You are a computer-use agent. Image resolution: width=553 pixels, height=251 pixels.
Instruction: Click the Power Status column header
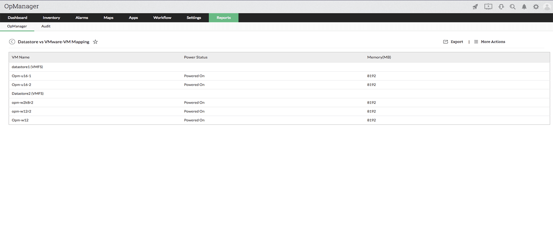click(196, 57)
